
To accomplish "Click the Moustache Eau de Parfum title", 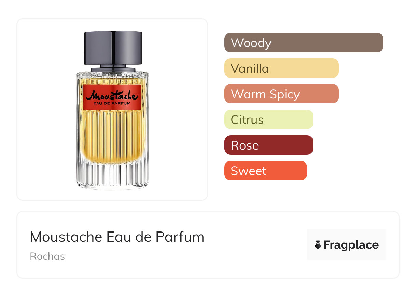I will (117, 237).
